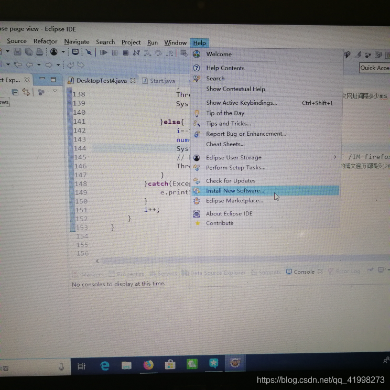Choose Help Contents menu entry

pos(266,68)
